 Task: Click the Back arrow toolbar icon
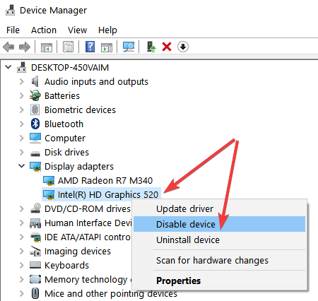[x=8, y=47]
